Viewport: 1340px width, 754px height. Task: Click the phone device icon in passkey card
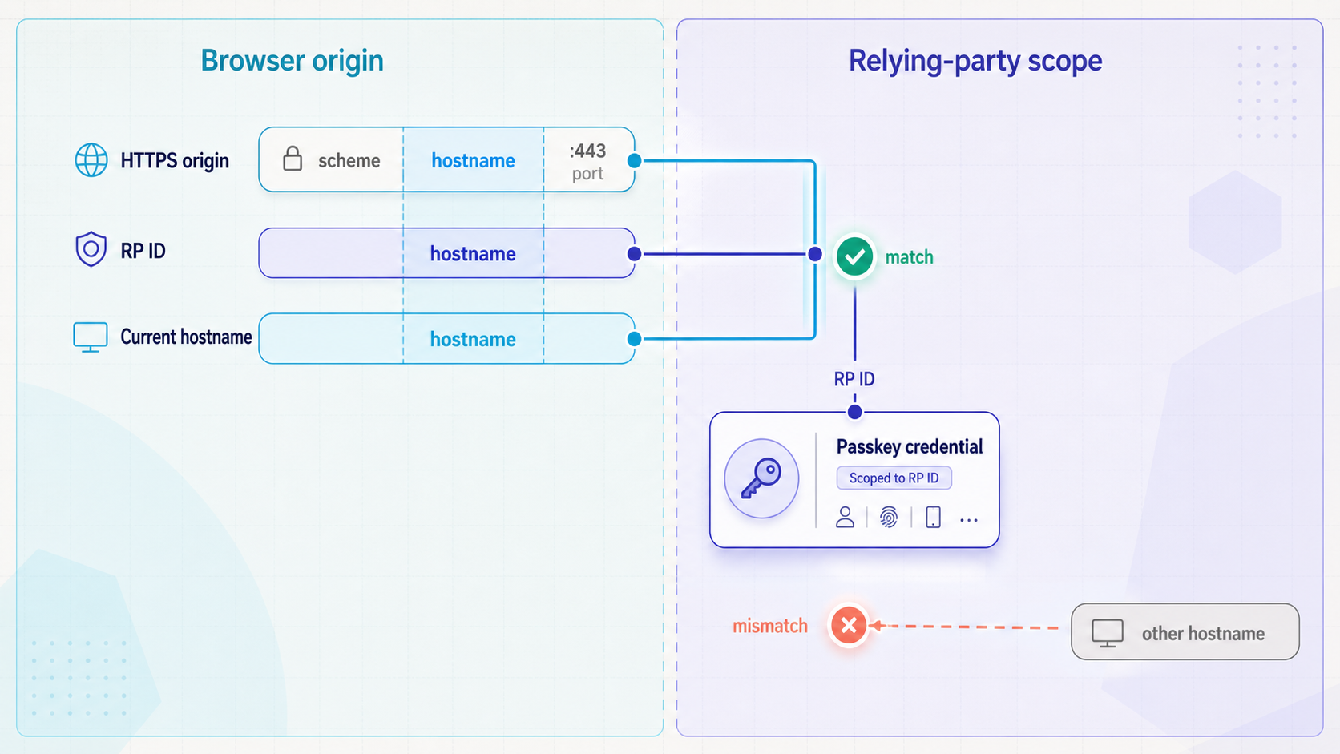[933, 517]
